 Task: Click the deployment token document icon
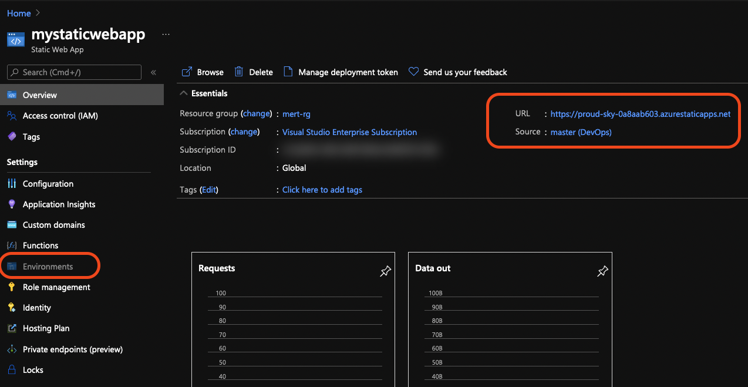[288, 72]
